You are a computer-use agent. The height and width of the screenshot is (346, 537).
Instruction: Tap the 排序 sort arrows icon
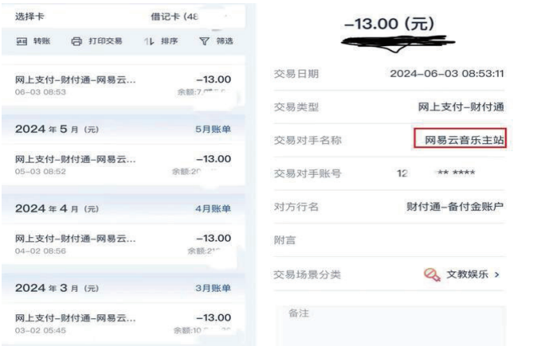(149, 41)
